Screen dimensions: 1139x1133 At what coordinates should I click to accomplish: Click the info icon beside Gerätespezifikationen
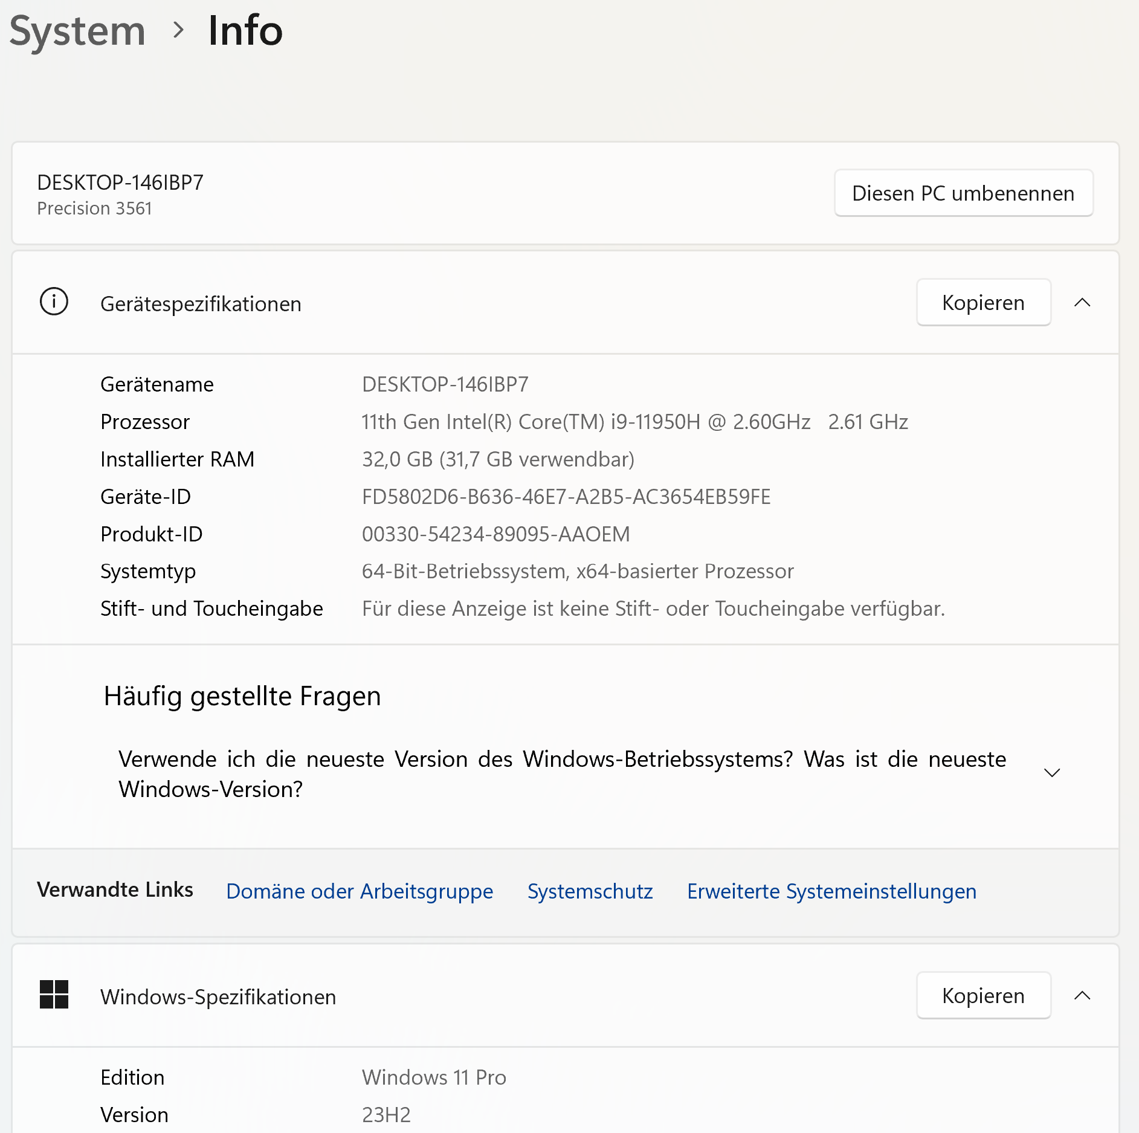[x=54, y=302]
